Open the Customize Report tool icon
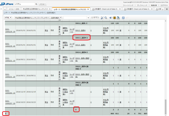This screenshot has height=116, width=169. pyautogui.click(x=102, y=18)
